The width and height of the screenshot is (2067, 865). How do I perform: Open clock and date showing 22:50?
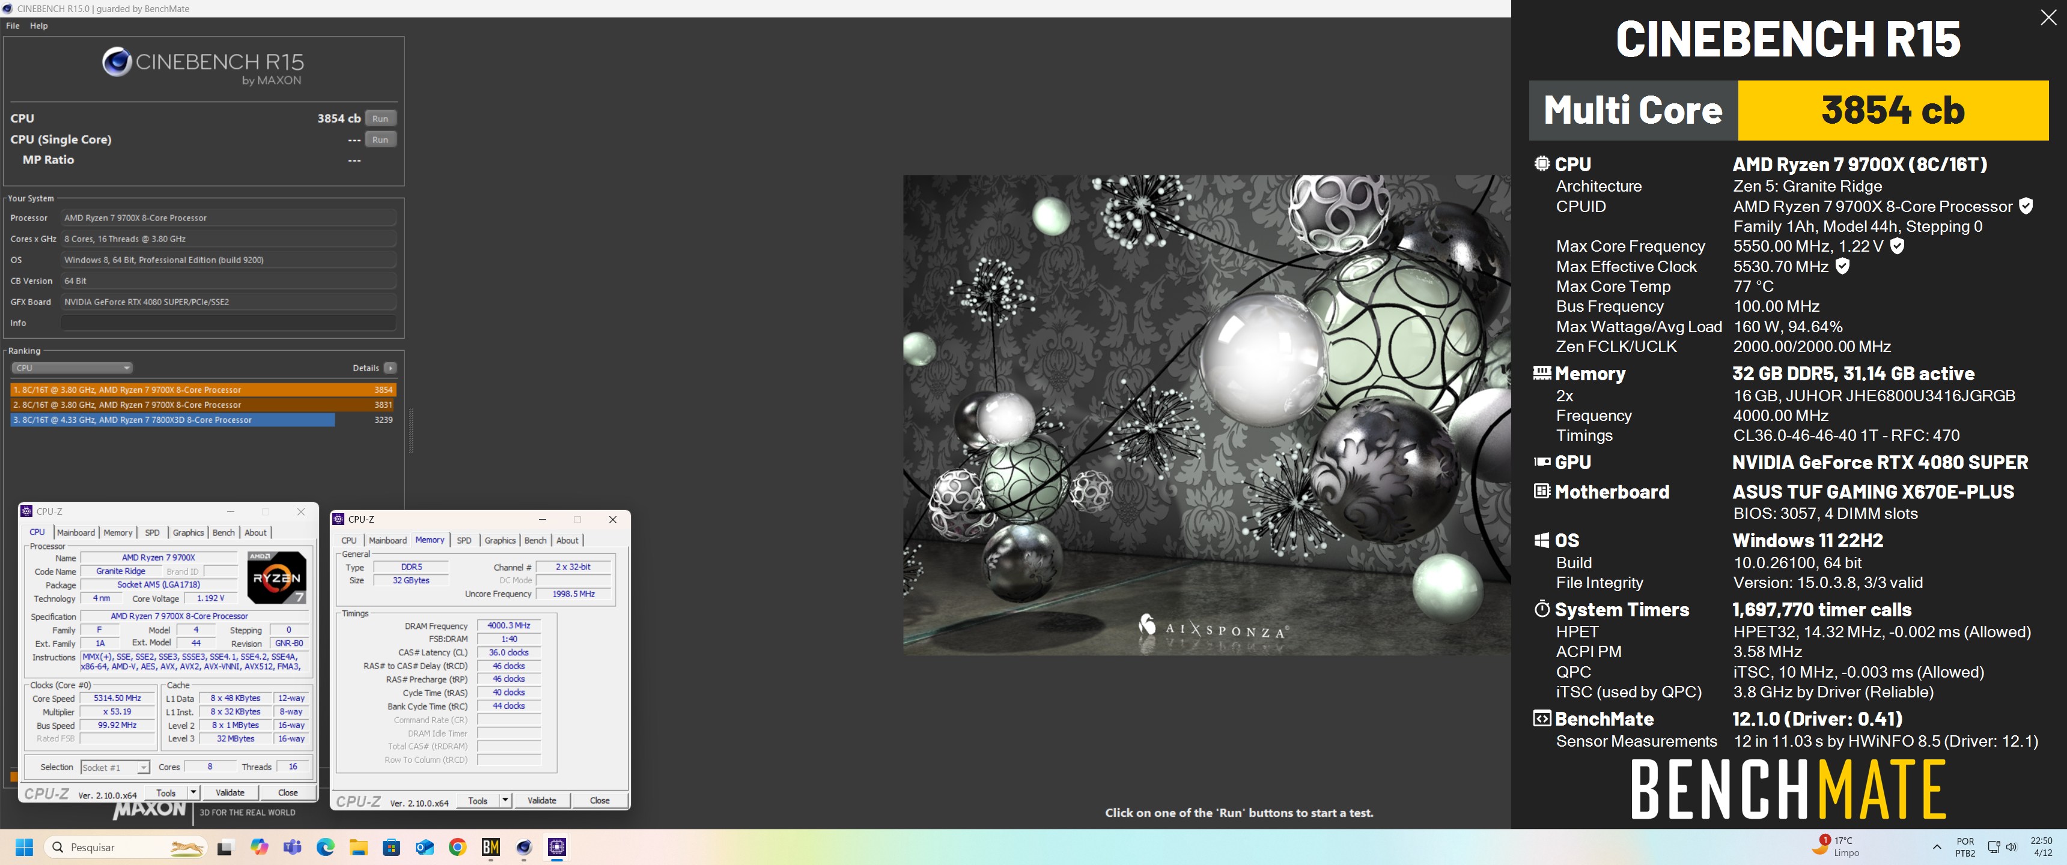point(2041,846)
